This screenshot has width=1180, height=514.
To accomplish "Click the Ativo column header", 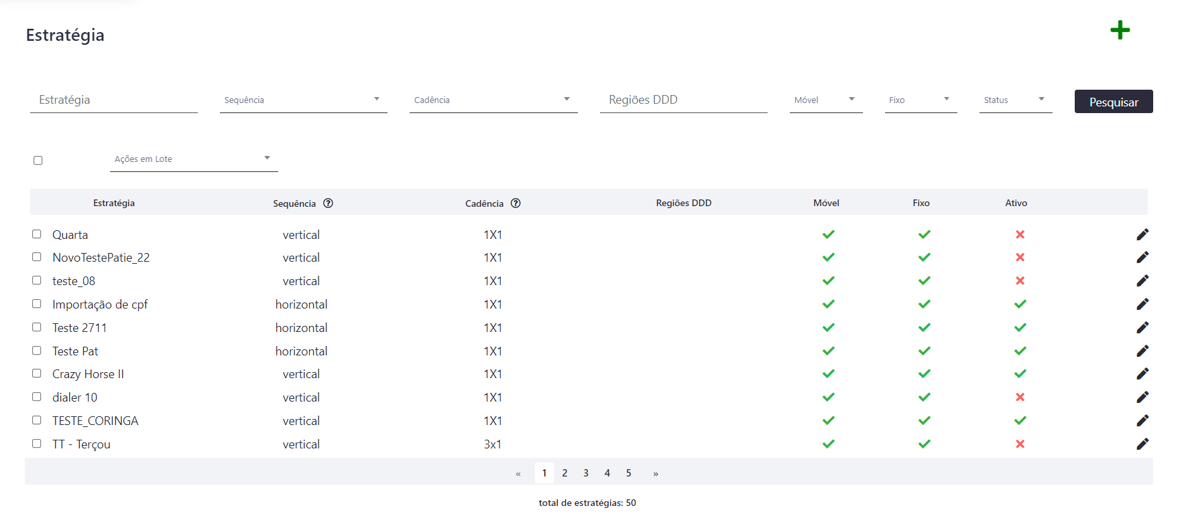I will (x=1016, y=203).
